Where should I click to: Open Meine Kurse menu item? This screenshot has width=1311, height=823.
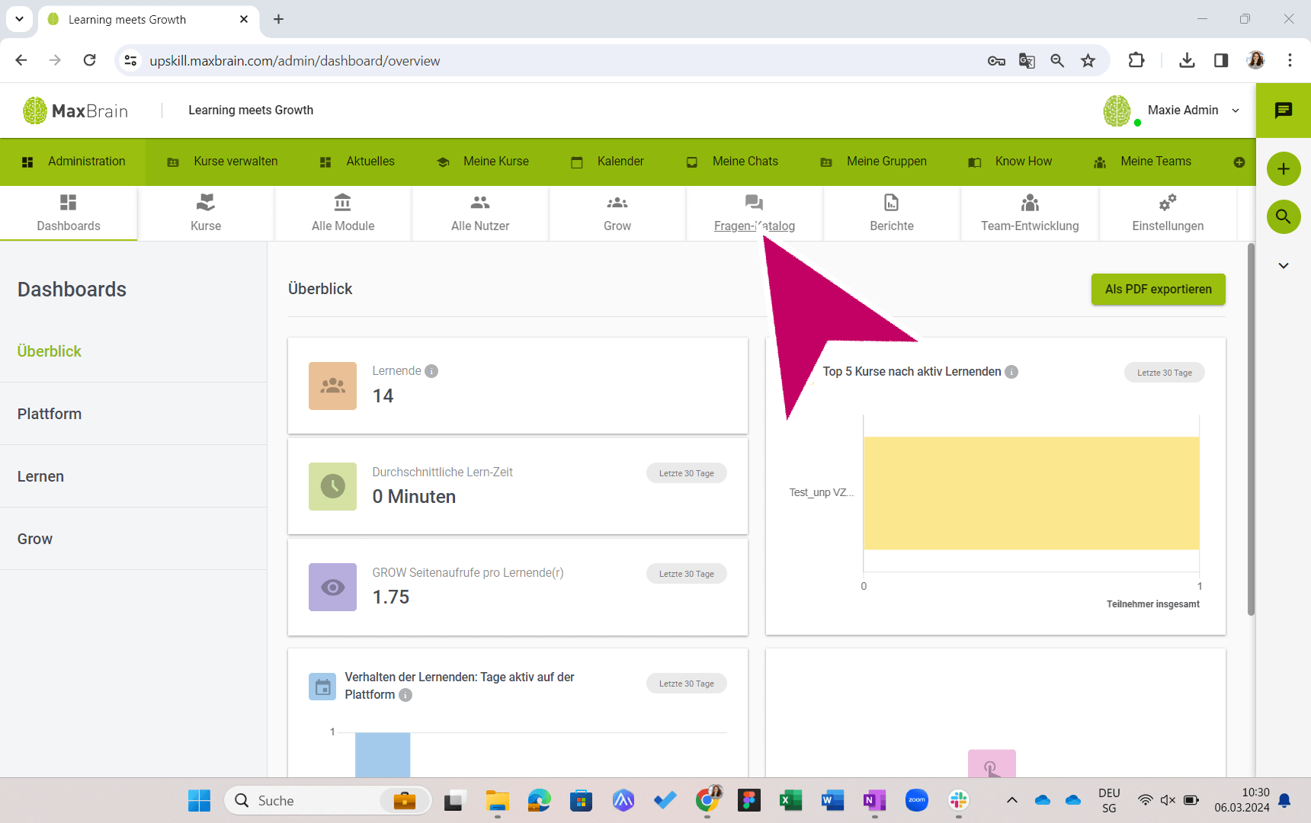(x=482, y=162)
